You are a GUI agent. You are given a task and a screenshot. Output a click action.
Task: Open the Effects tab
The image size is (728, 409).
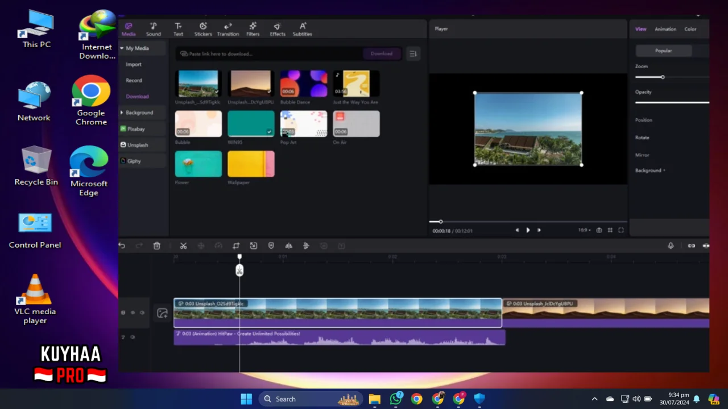click(278, 29)
